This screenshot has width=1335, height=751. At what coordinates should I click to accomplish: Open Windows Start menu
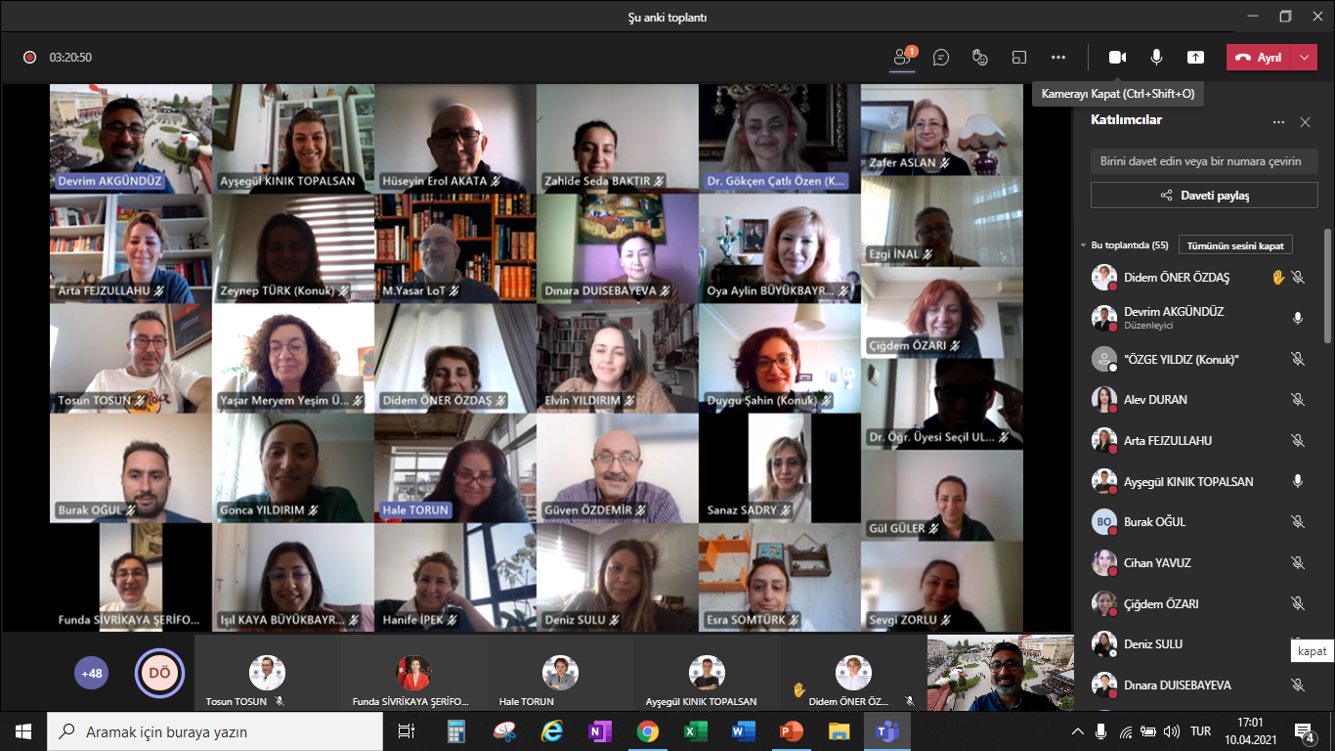(x=23, y=731)
